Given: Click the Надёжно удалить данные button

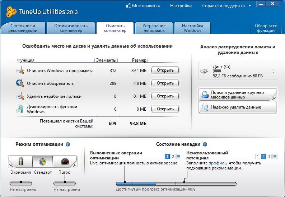Looking at the screenshot, I should coord(238,107).
